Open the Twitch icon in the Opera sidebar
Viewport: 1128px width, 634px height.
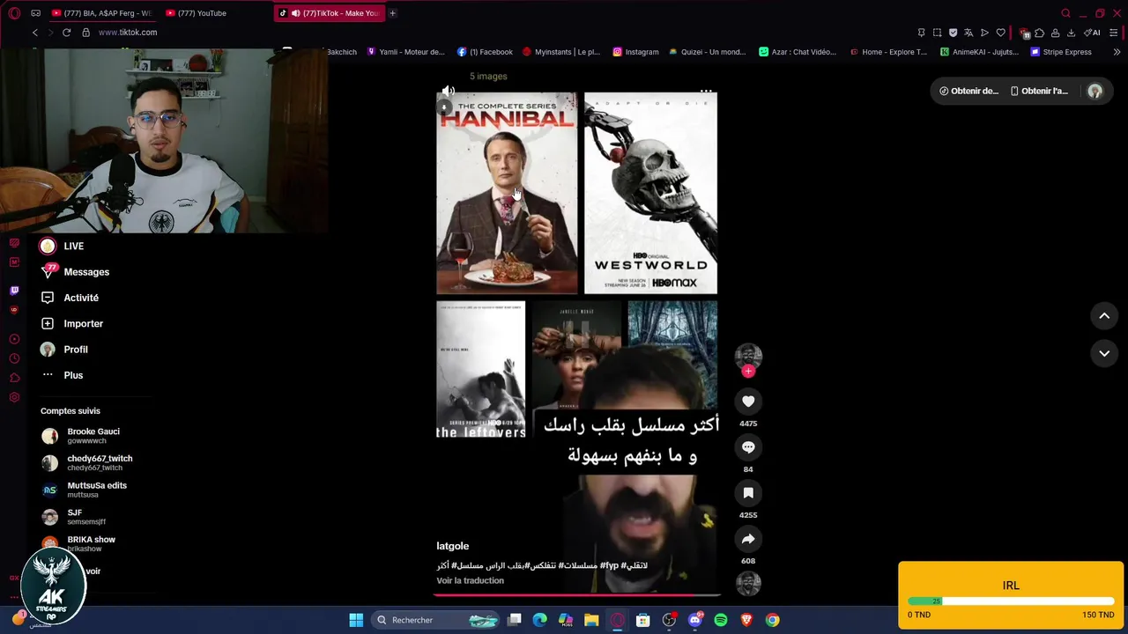tap(14, 291)
